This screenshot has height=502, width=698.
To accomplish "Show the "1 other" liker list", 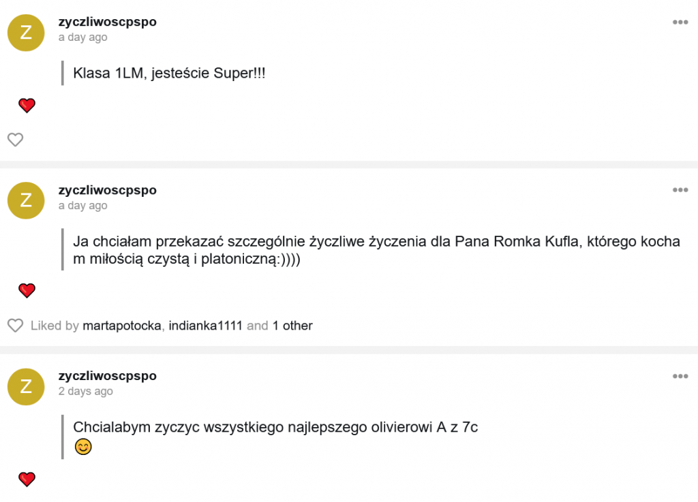I will (292, 326).
